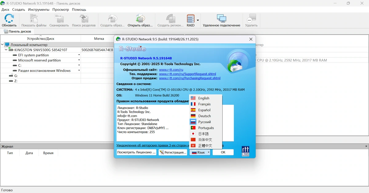Click the Устройство/Диск column header
Image resolution: width=369 pixels, height=193 pixels.
[41, 39]
